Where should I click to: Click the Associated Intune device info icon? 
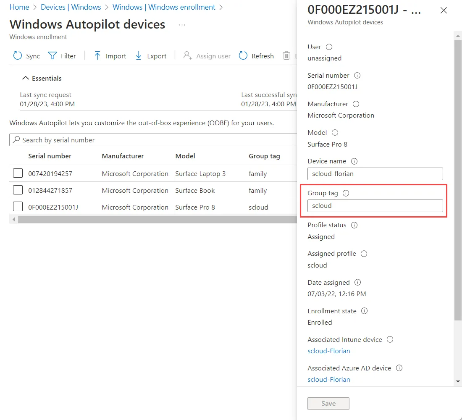(x=390, y=339)
